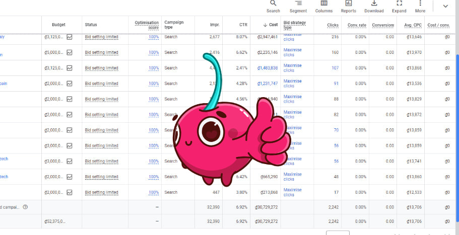Viewport: 459px width, 235px height.
Task: Expand the table with the Expand icon
Action: 399,7
